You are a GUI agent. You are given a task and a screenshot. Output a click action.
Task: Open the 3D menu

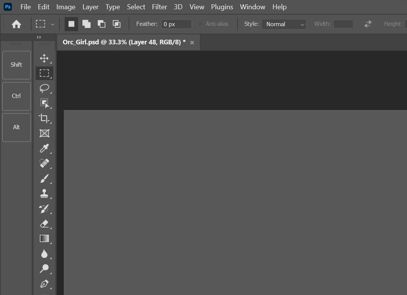178,7
